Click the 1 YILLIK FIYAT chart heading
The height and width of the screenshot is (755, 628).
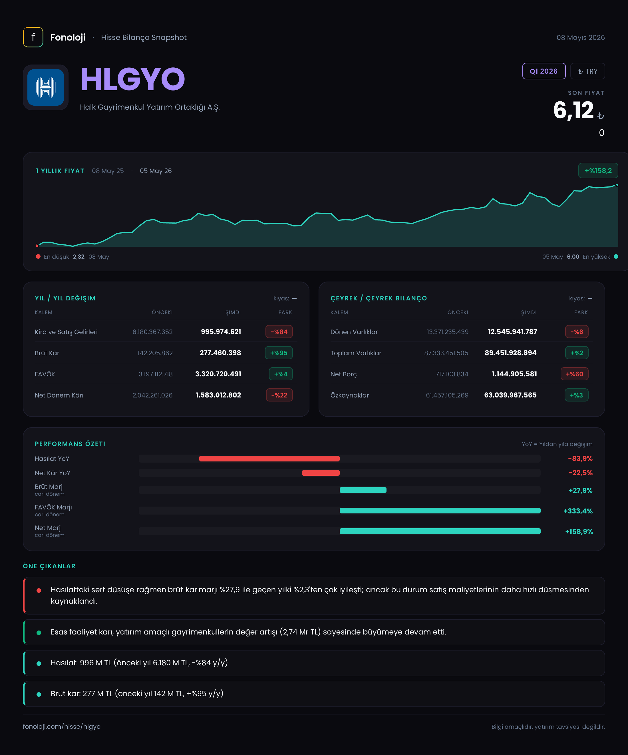pyautogui.click(x=60, y=171)
